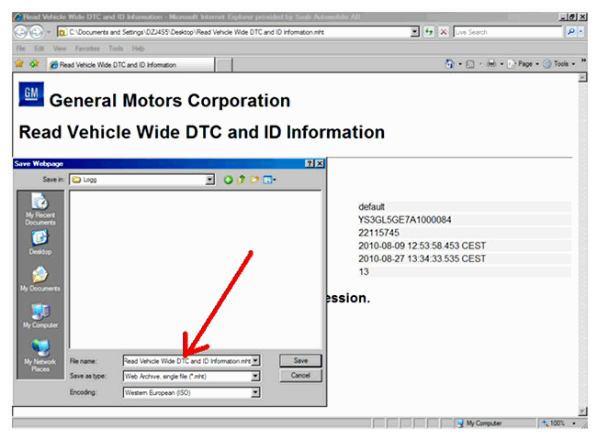Click in the File name field
The height and width of the screenshot is (439, 597).
click(x=187, y=361)
